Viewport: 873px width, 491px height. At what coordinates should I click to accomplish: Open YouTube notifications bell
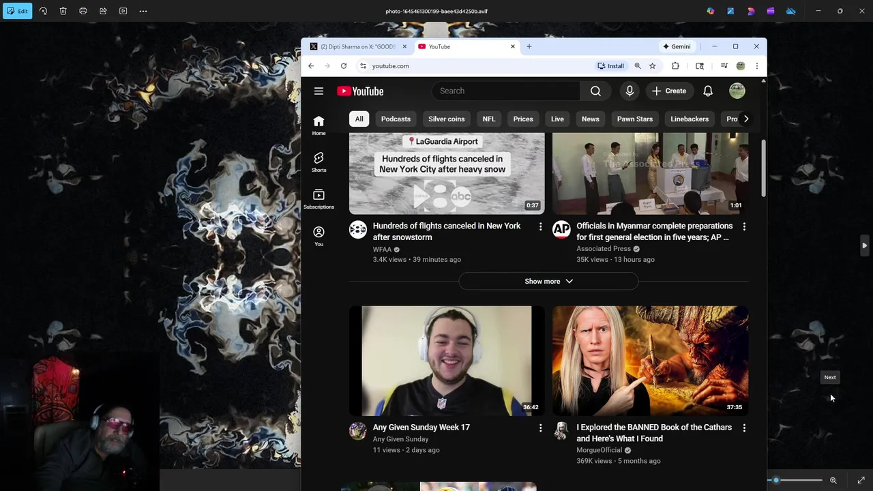708,91
